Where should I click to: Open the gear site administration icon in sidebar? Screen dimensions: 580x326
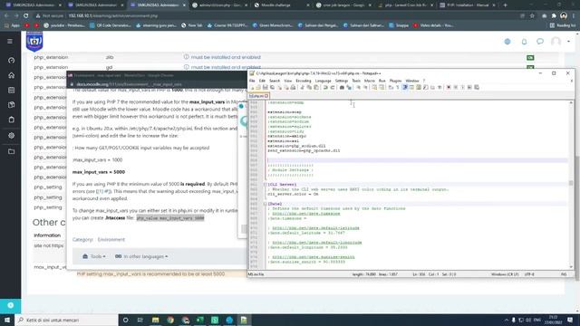coord(11,136)
